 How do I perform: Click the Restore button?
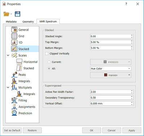pyautogui.click(x=32, y=130)
